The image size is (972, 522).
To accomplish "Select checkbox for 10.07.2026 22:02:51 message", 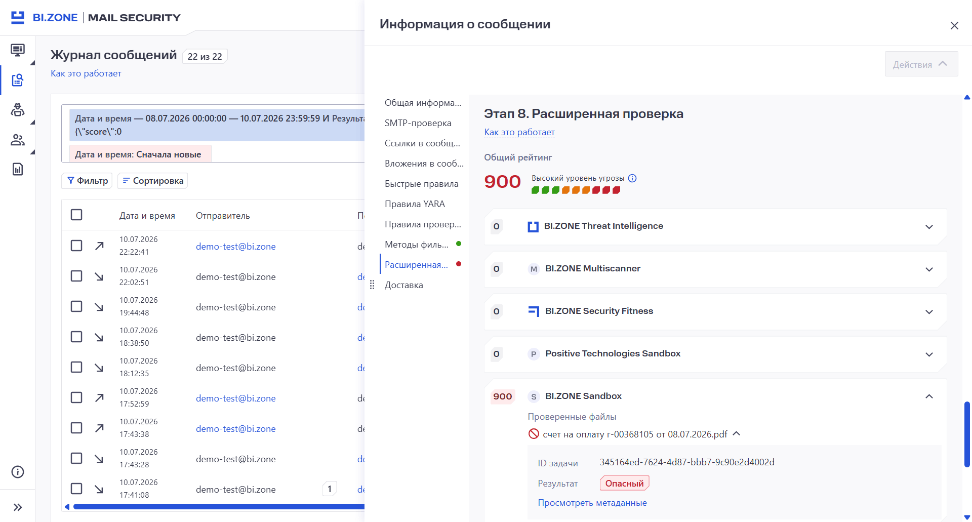I will [76, 276].
